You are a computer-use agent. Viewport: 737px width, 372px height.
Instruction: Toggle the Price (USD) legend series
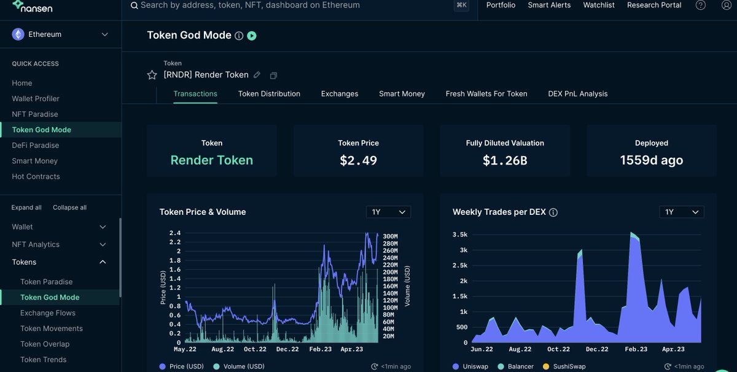point(182,366)
